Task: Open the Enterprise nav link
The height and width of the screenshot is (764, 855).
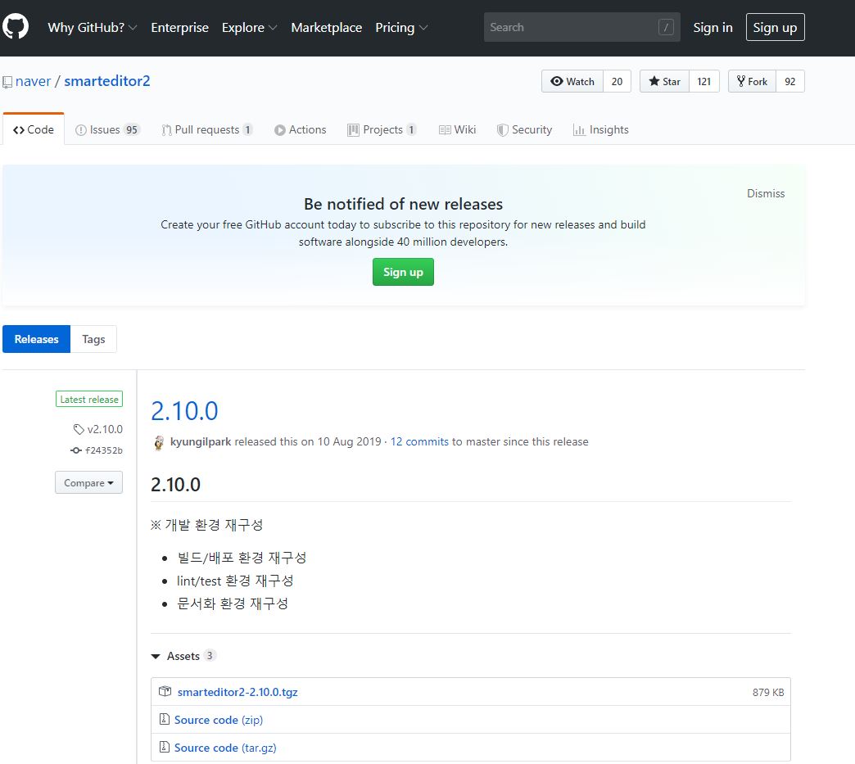Action: (x=180, y=27)
